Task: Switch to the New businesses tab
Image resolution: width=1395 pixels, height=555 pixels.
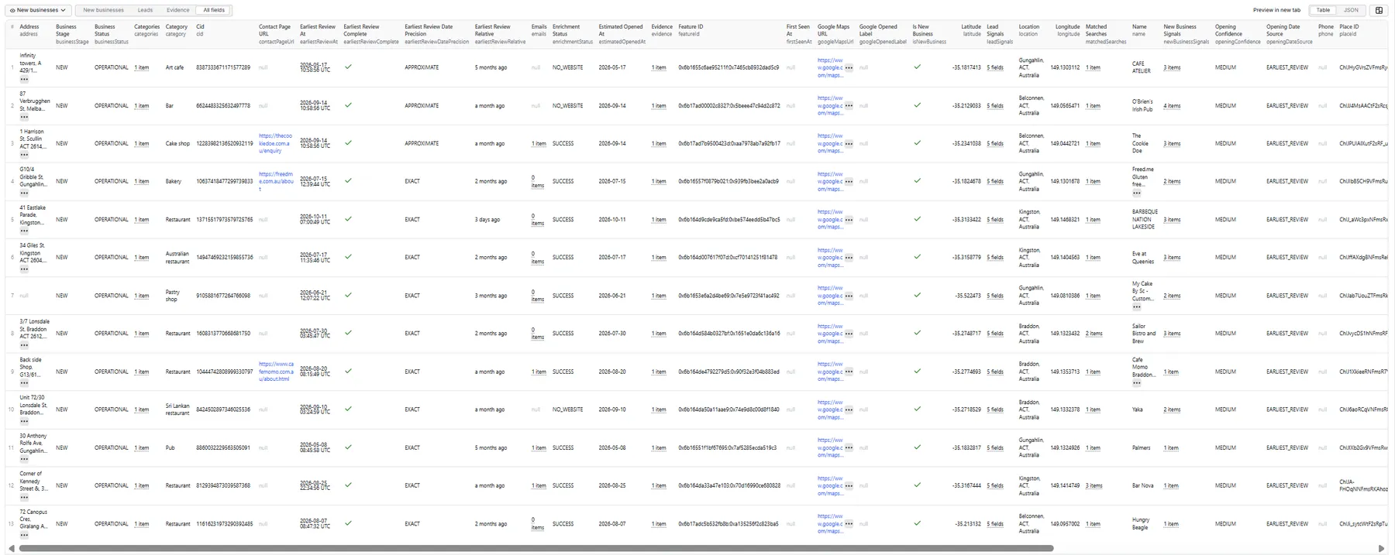Action: coord(103,10)
